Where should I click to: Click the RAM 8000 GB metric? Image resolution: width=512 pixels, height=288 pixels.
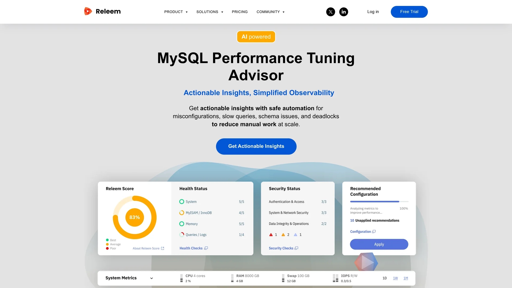coord(247,276)
